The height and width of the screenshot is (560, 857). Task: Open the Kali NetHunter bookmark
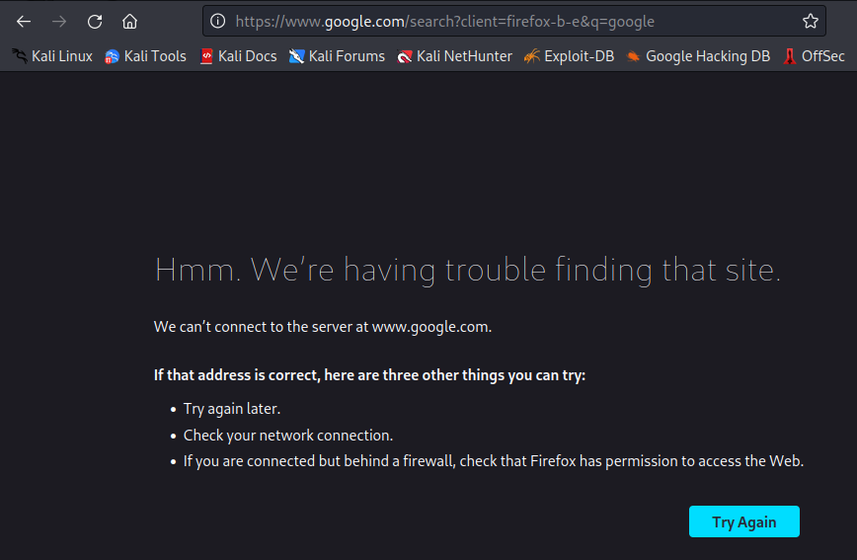(x=455, y=56)
